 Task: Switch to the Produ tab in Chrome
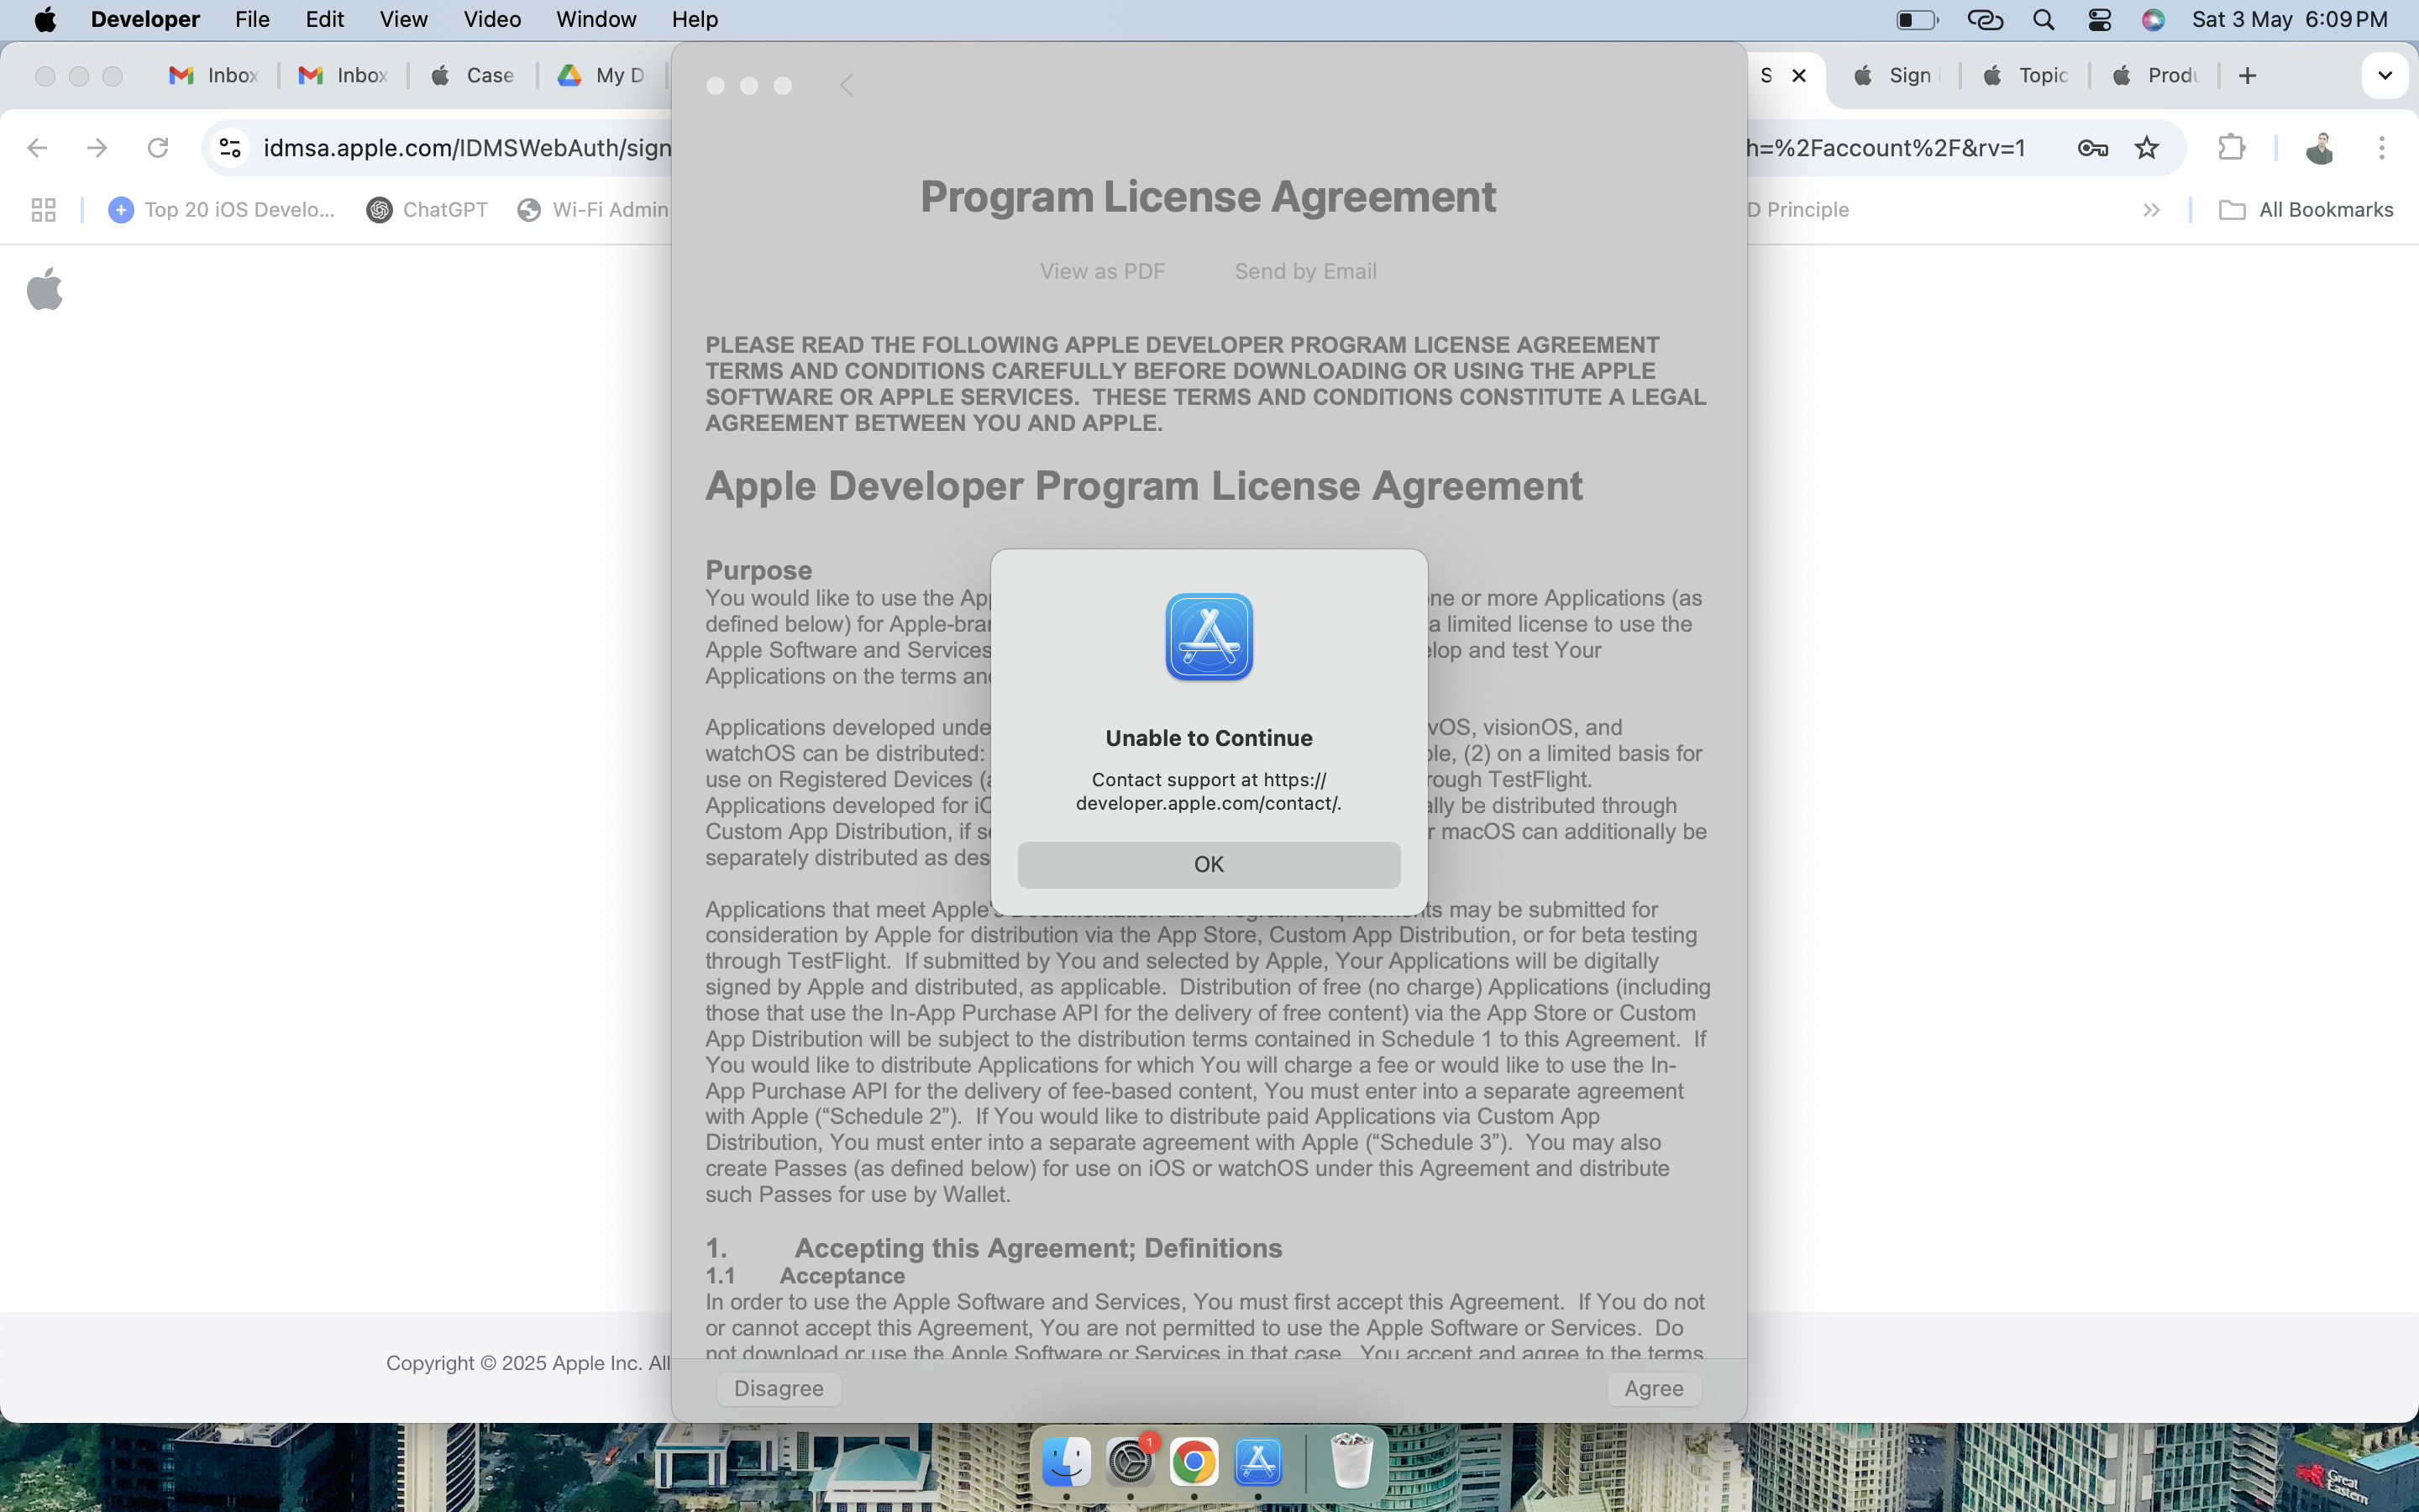point(2154,75)
